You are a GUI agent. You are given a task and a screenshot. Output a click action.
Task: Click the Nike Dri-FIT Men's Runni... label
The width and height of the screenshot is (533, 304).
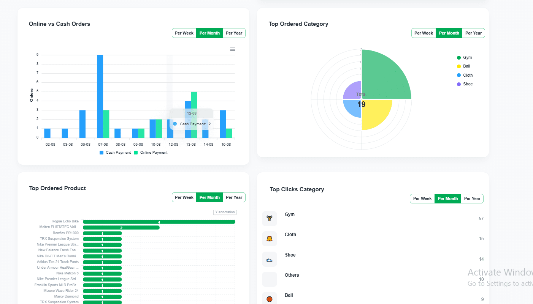pyautogui.click(x=58, y=256)
